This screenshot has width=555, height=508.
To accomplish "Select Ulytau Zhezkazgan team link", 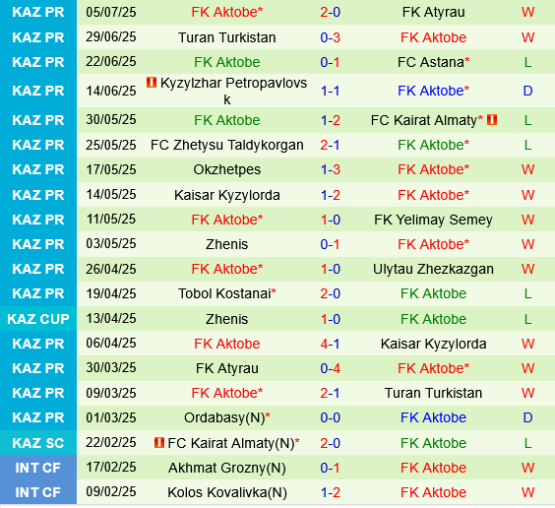I will 433,269.
